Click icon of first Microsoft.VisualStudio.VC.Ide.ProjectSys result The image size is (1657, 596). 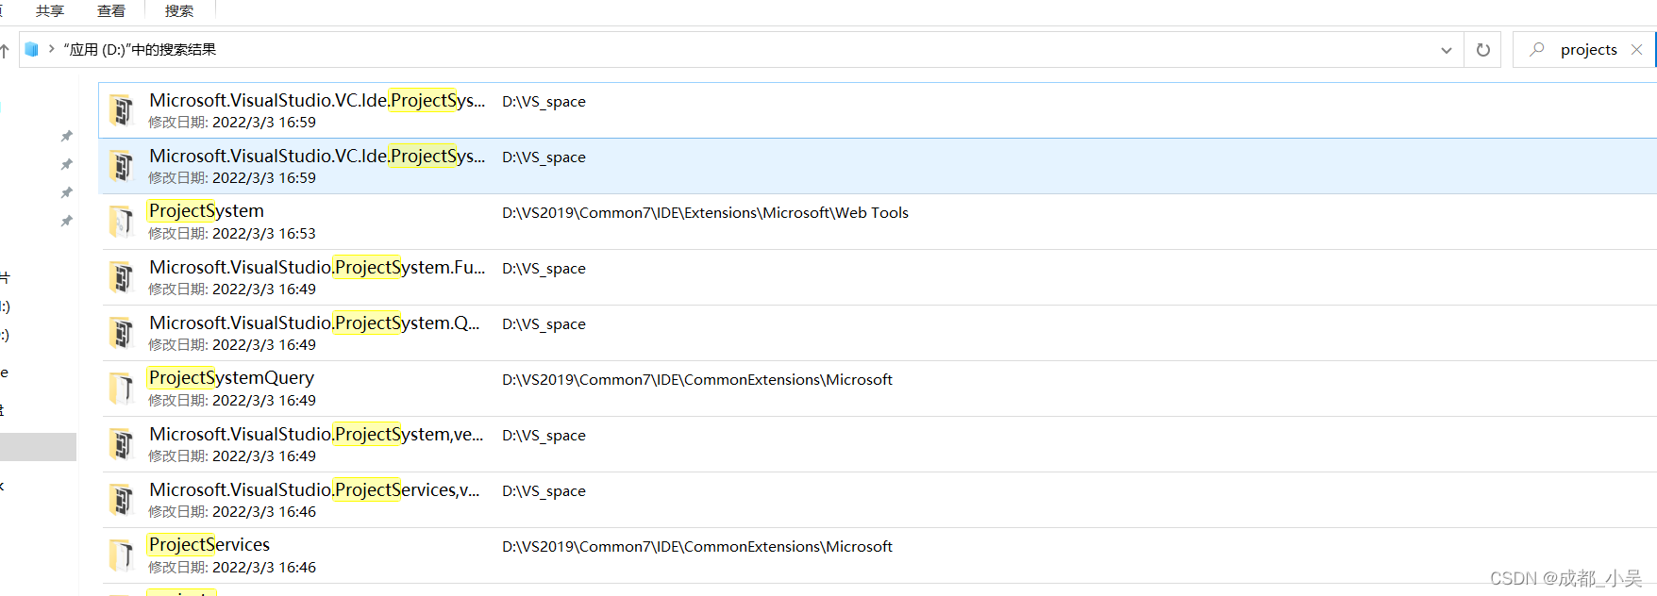pyautogui.click(x=121, y=110)
